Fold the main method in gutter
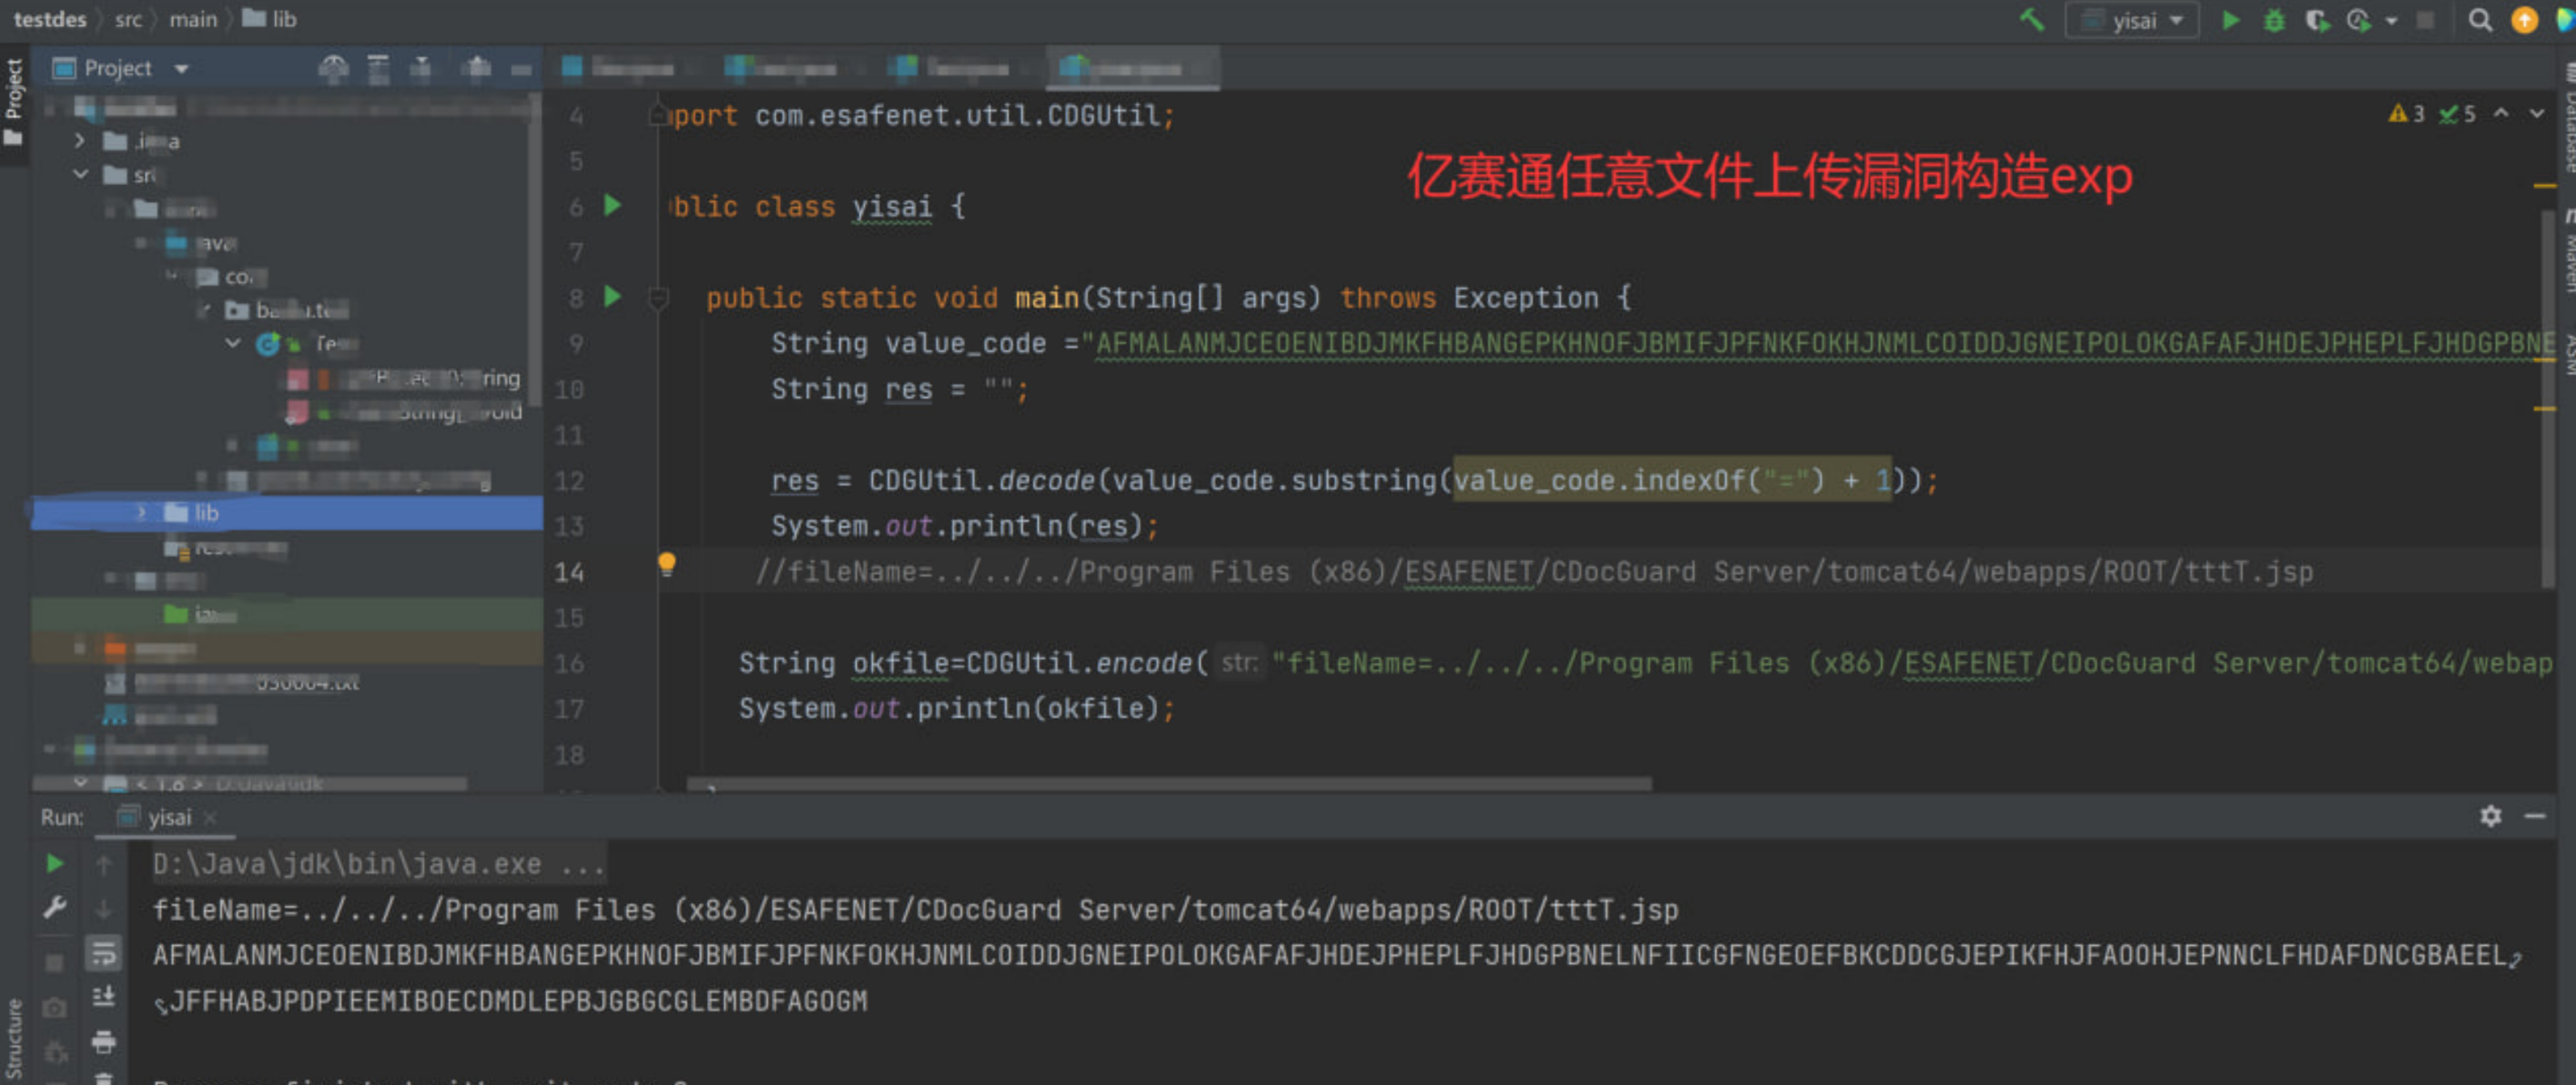The width and height of the screenshot is (2576, 1085). click(x=658, y=298)
